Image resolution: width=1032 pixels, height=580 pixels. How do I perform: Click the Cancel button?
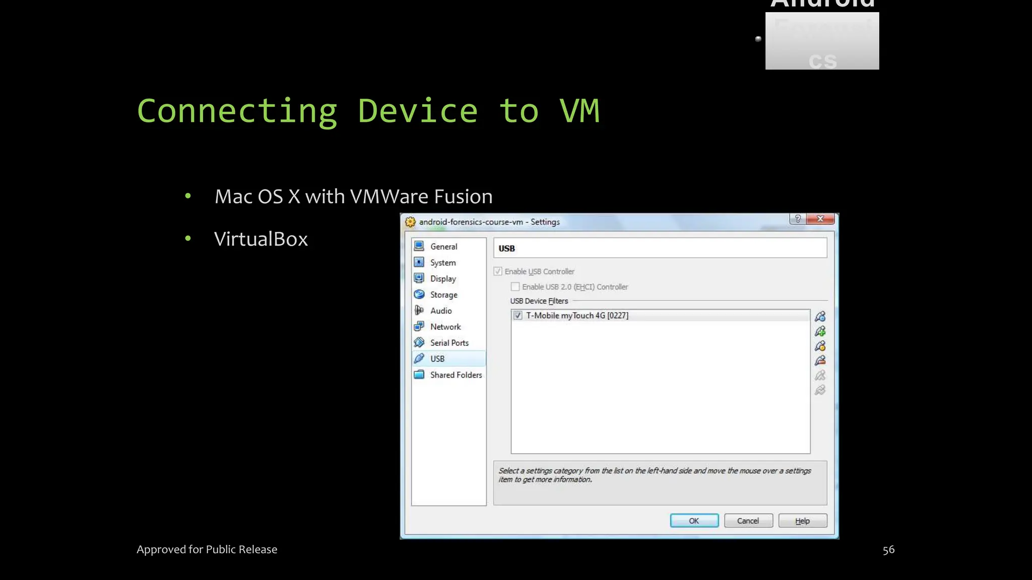pyautogui.click(x=748, y=521)
